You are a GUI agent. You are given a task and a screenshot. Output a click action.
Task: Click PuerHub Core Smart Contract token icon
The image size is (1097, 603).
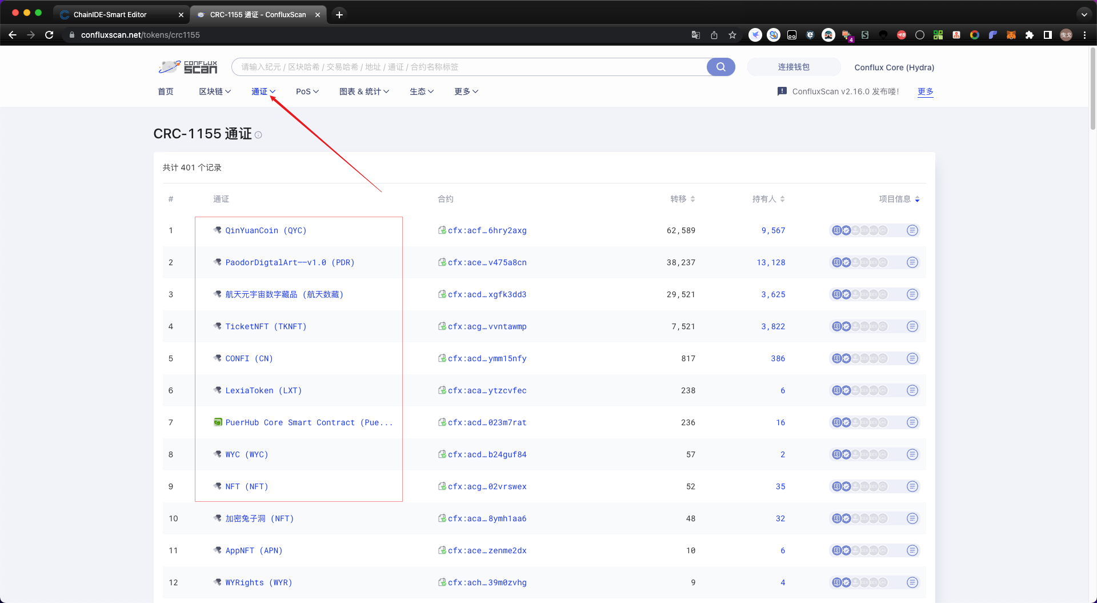tap(218, 422)
